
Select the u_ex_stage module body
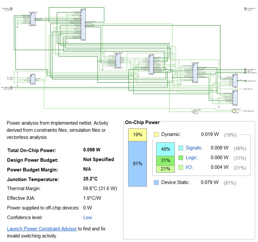(83, 25)
